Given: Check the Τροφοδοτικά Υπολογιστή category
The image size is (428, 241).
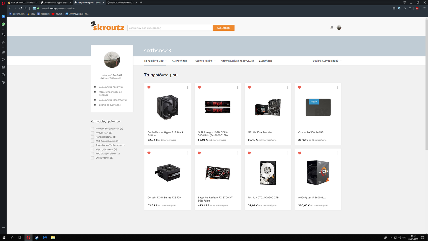Looking at the screenshot, I should tap(92, 145).
